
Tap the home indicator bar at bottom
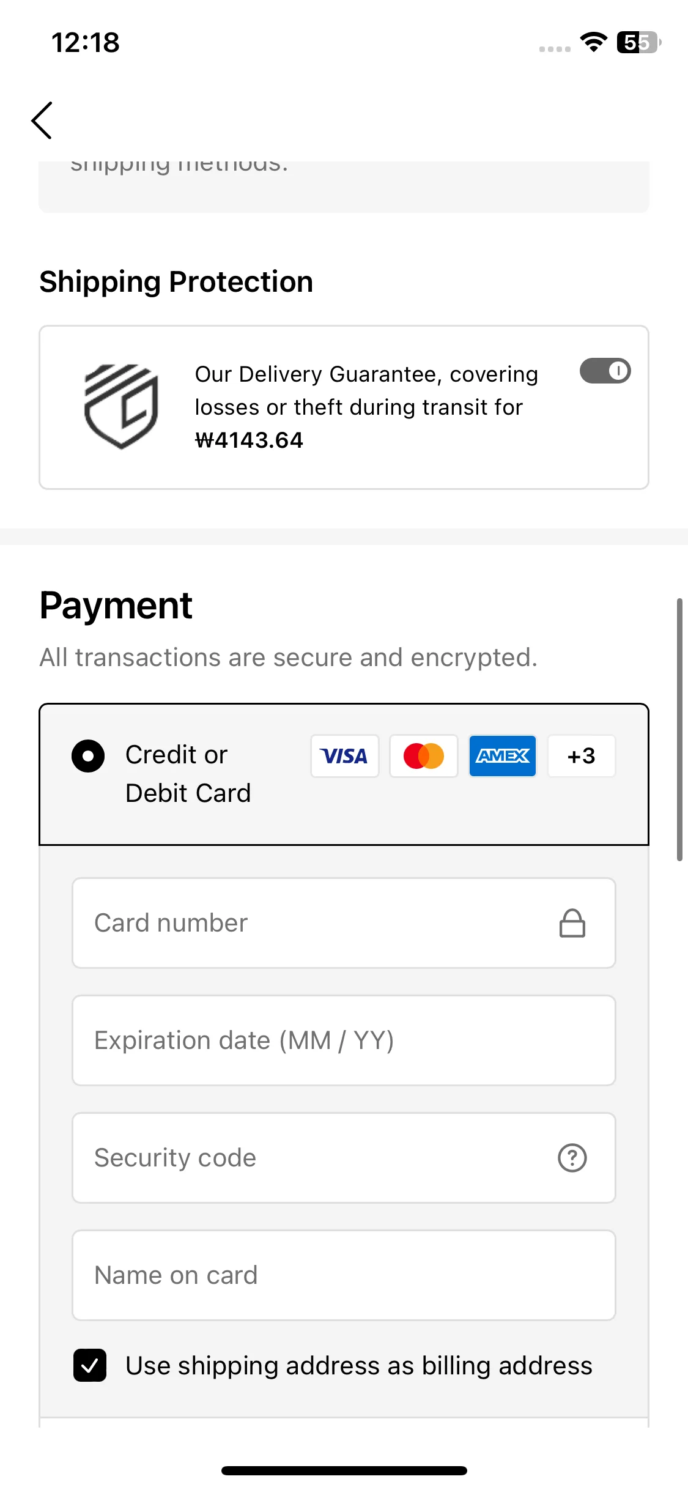point(344,1470)
